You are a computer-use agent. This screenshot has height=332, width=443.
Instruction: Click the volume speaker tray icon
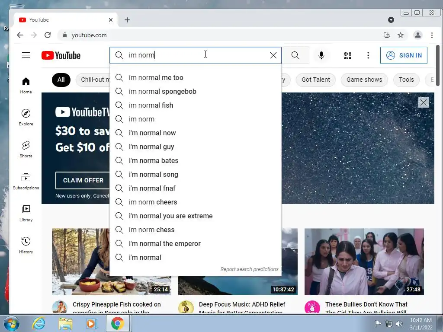(x=399, y=323)
